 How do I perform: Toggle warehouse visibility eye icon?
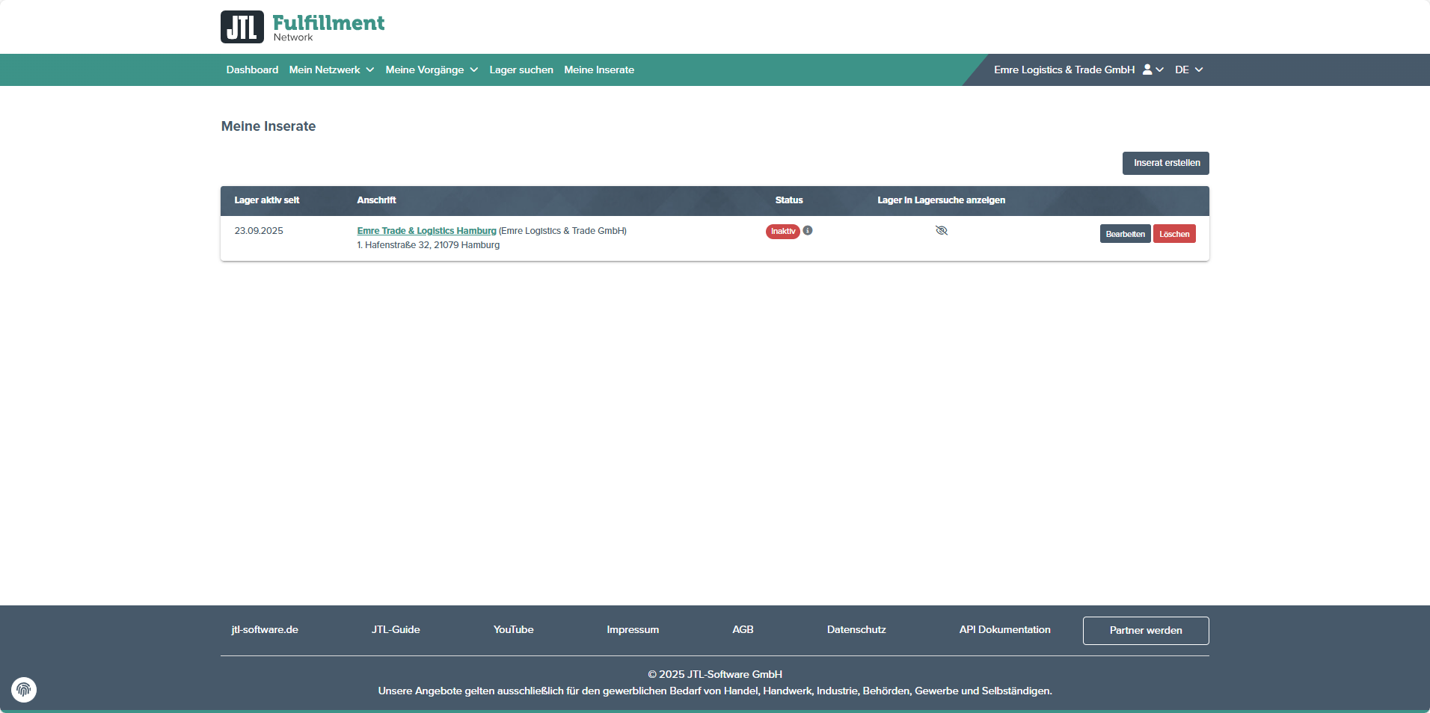[x=941, y=231]
